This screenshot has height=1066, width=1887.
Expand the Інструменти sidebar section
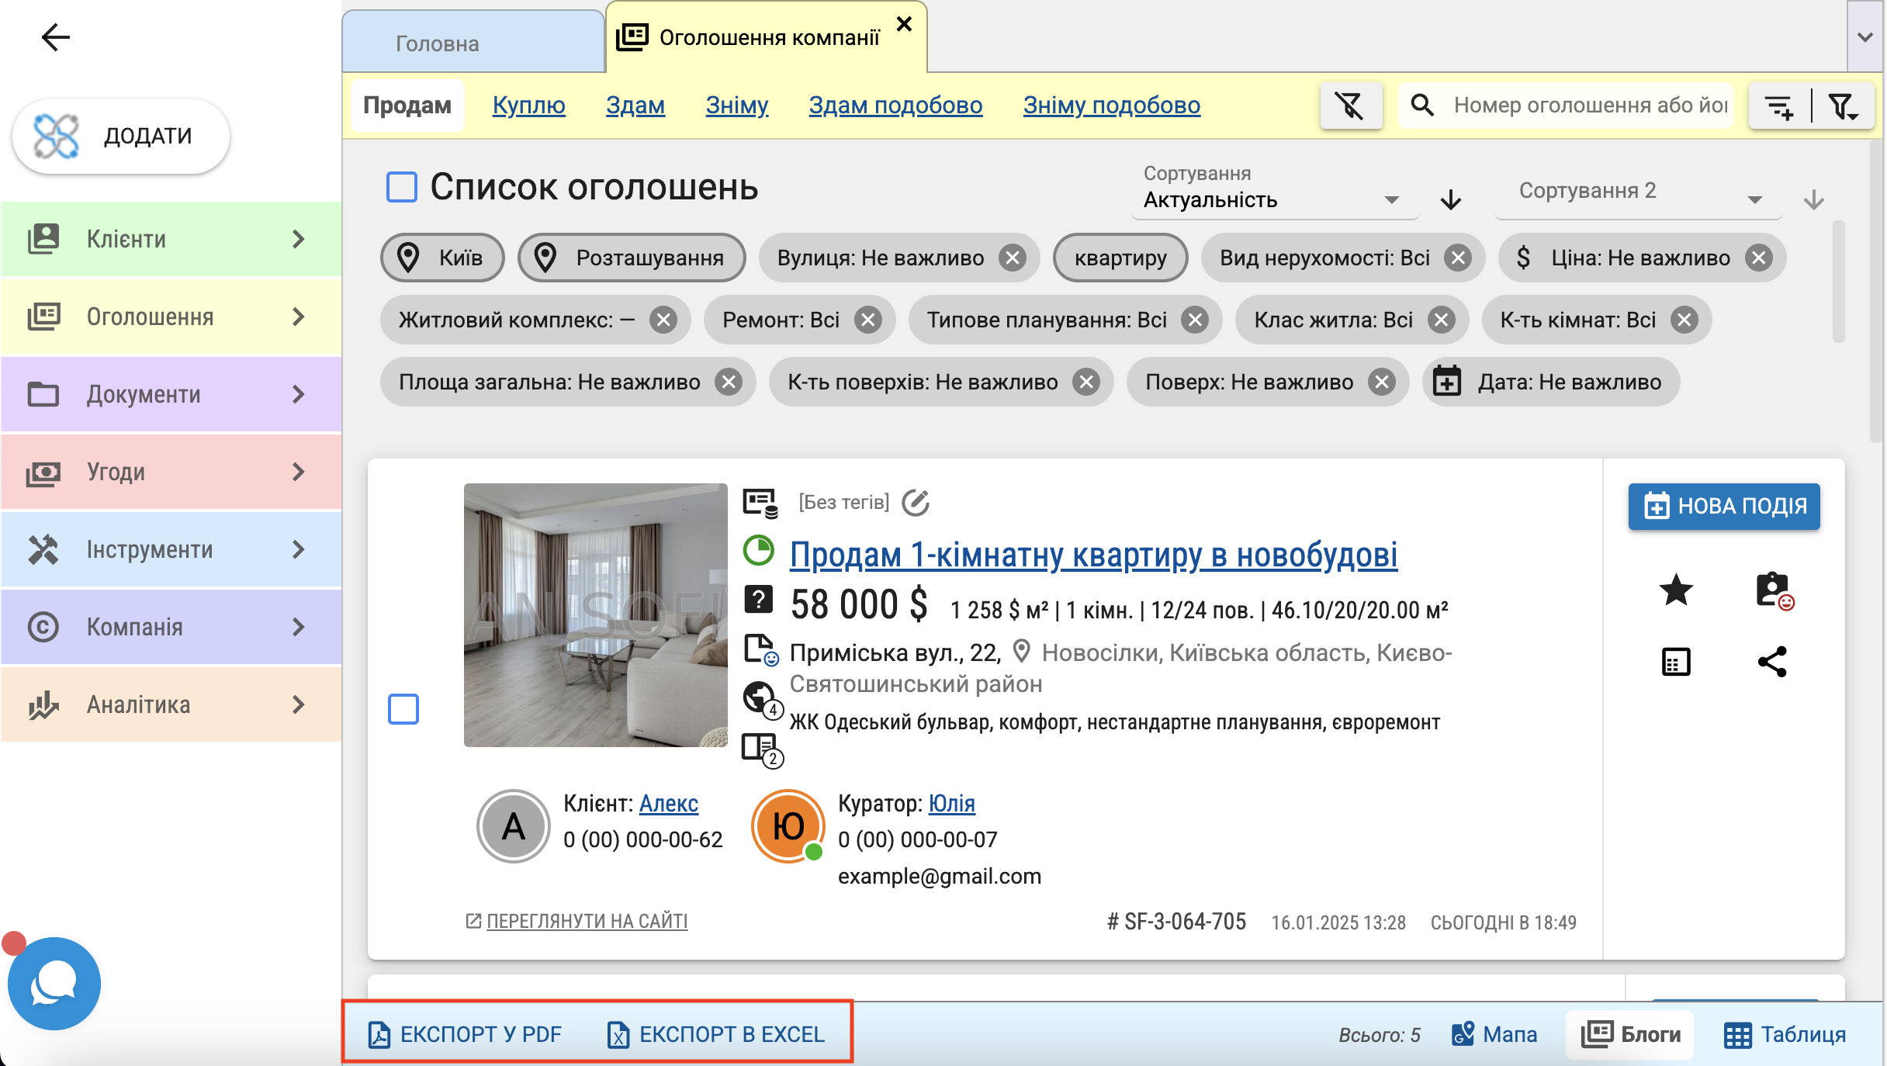point(171,549)
